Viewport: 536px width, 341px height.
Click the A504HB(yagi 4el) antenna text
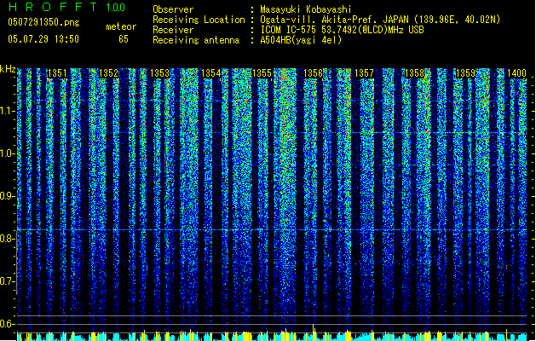point(301,40)
